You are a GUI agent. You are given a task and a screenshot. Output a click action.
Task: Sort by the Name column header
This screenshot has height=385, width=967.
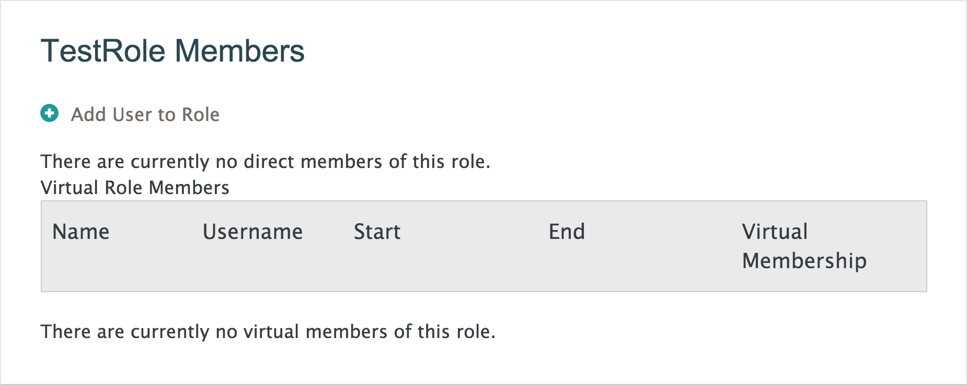(x=81, y=232)
